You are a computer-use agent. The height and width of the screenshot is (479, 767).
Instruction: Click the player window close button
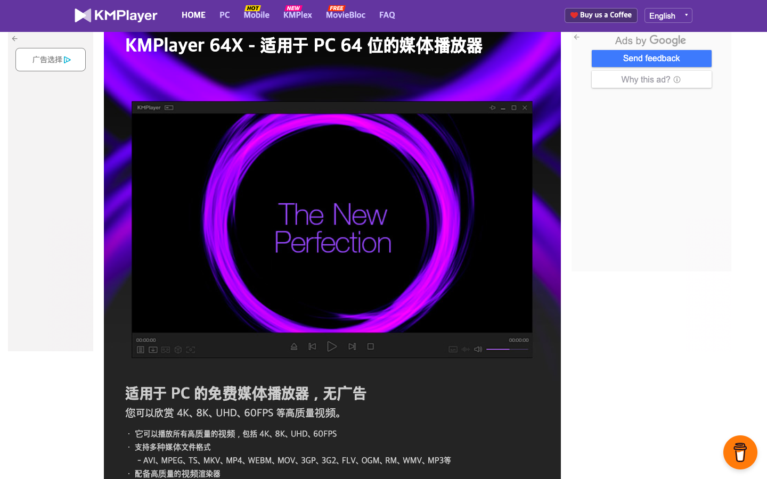(x=525, y=108)
